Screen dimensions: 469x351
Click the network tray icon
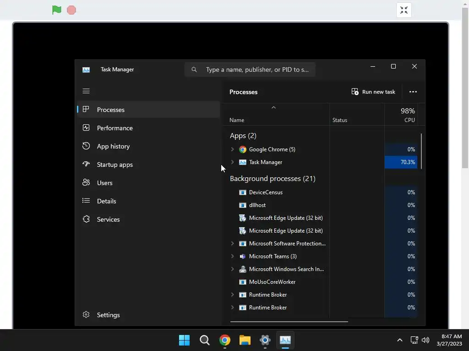414,340
